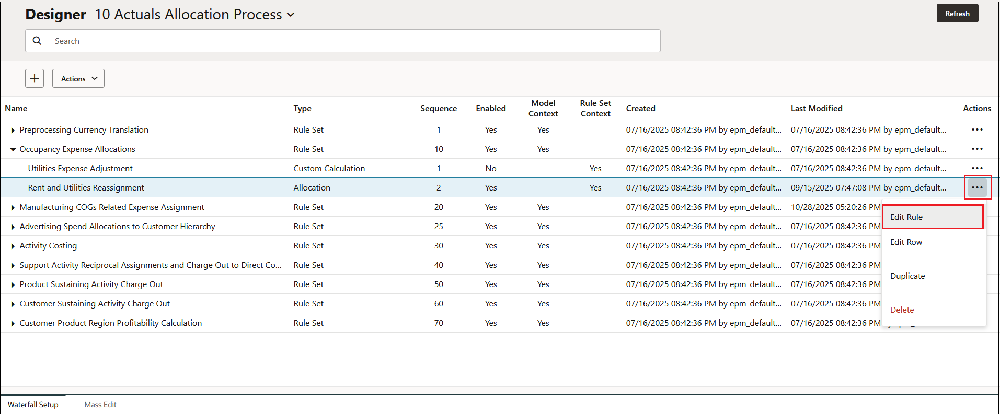Open ellipsis actions for Utilities Expense Adjustment
Viewport: 1000px width, 415px height.
pos(977,168)
